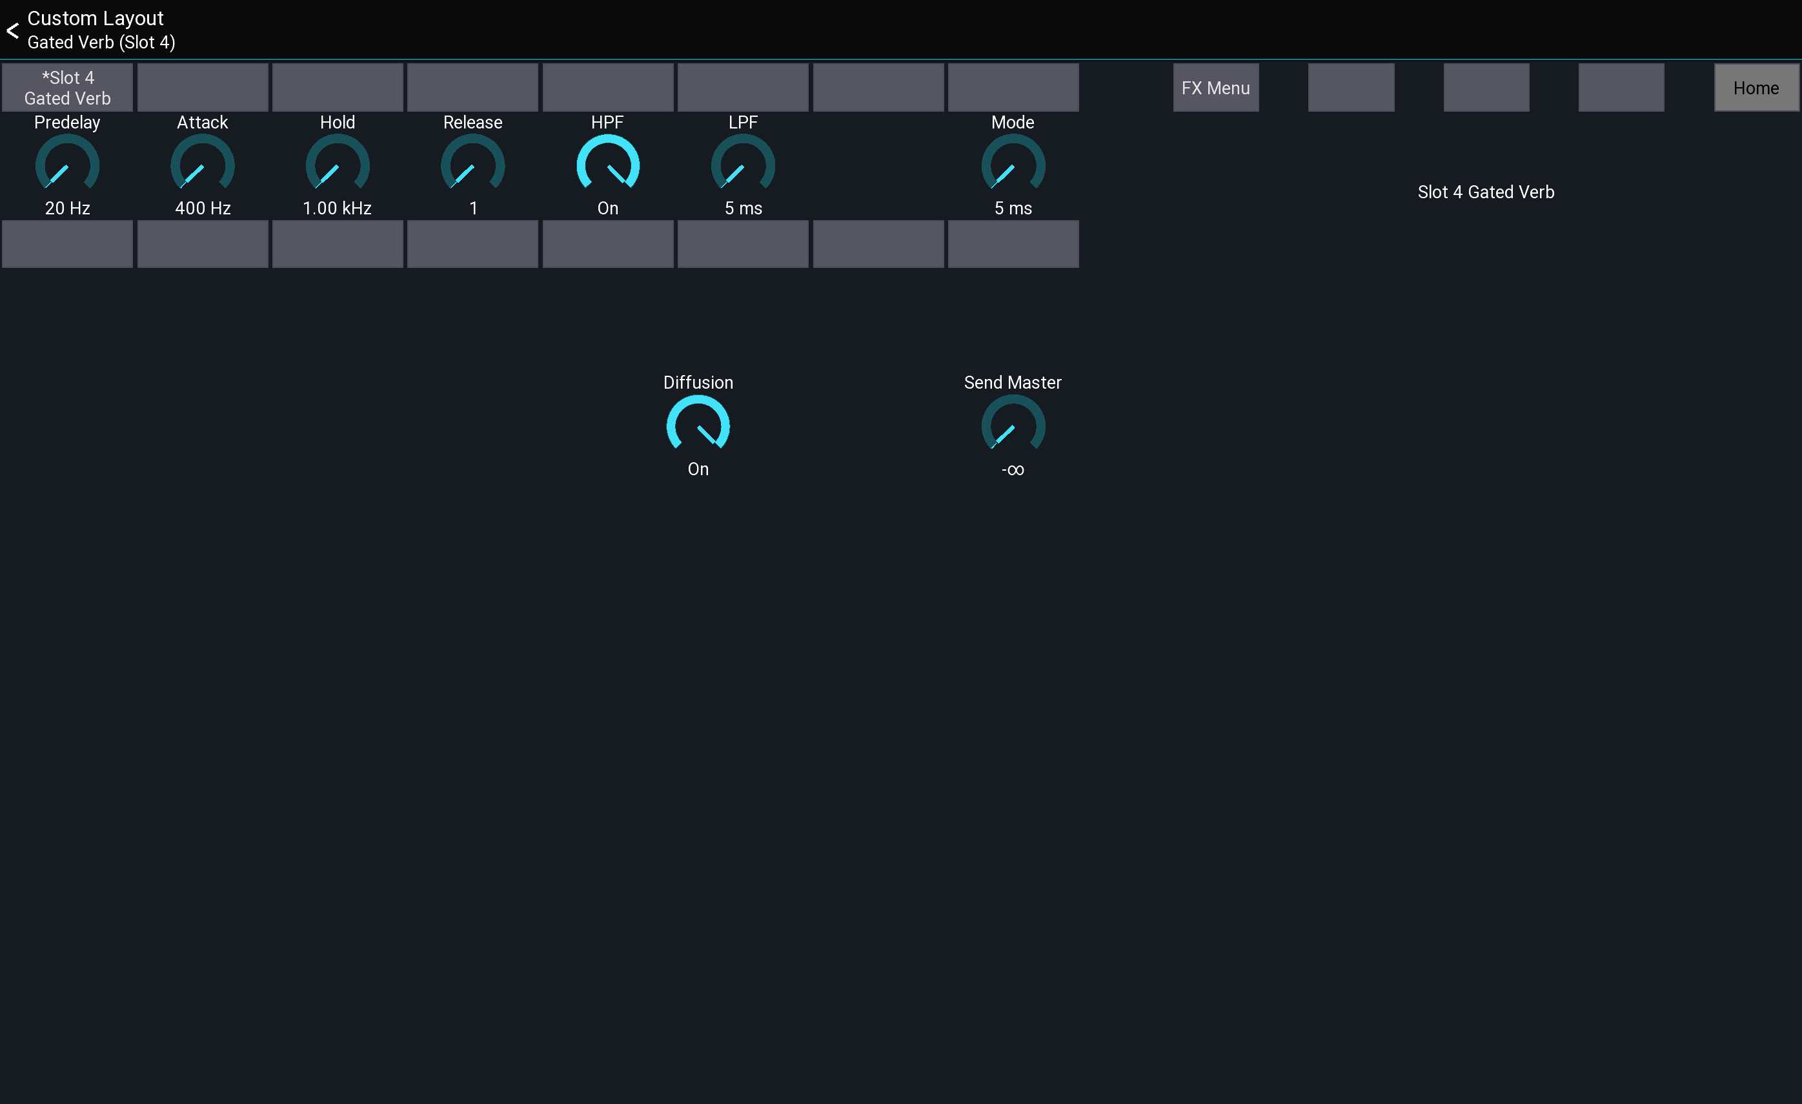
Task: Toggle the HPF On knob
Action: click(x=608, y=165)
